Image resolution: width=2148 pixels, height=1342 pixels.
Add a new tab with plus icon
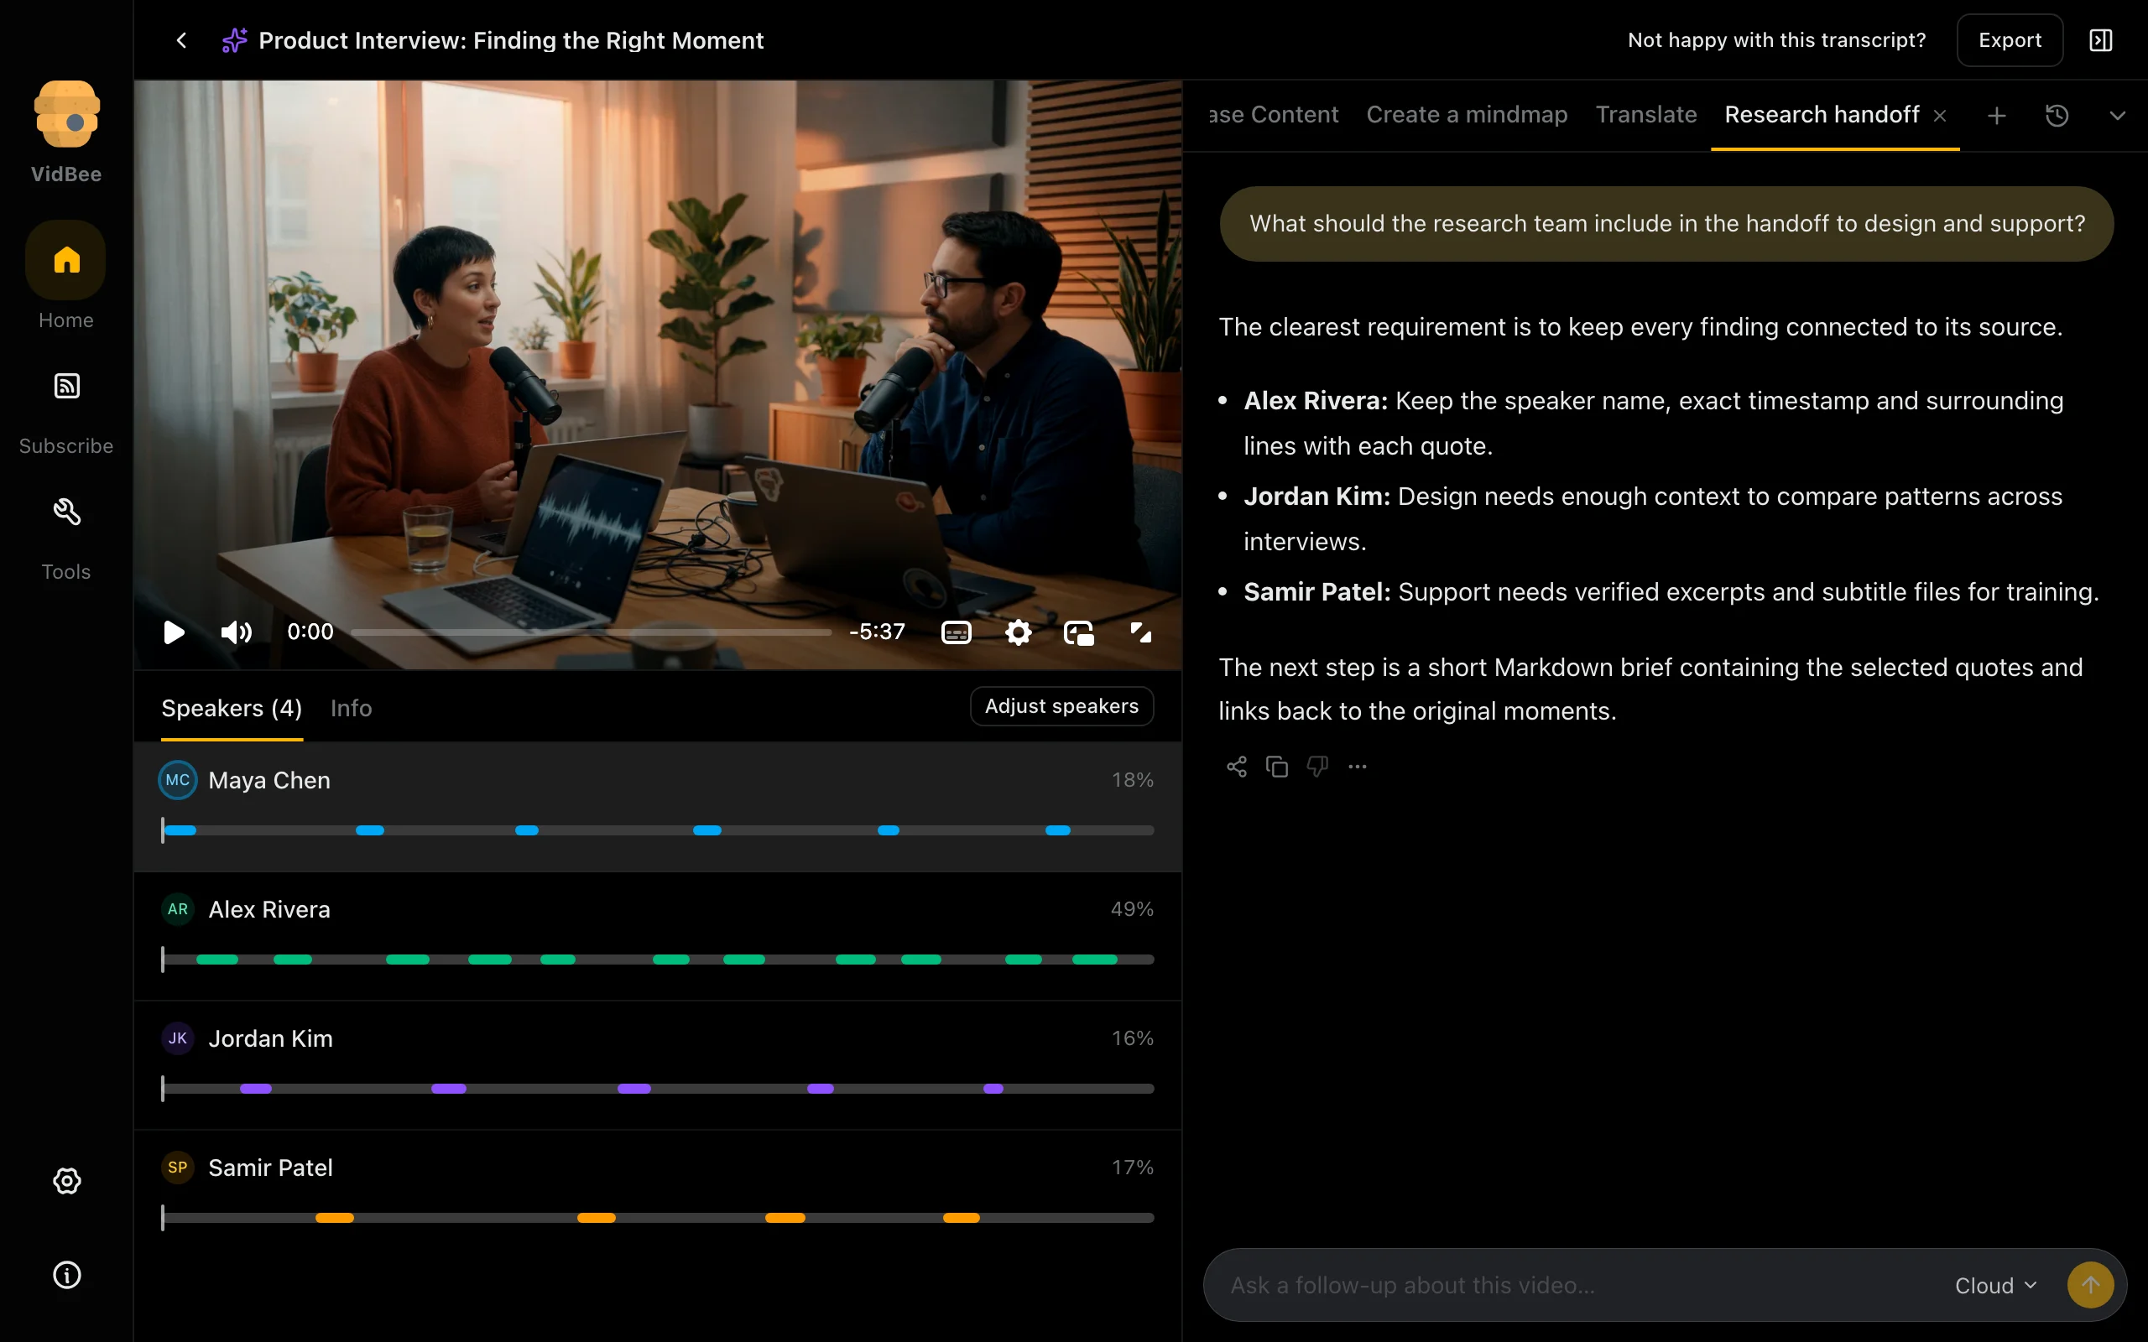[x=1996, y=116]
